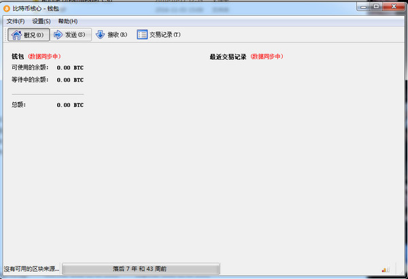The width and height of the screenshot is (408, 279).
Task: Click the toolbar drag handle grip
Action: (5, 35)
